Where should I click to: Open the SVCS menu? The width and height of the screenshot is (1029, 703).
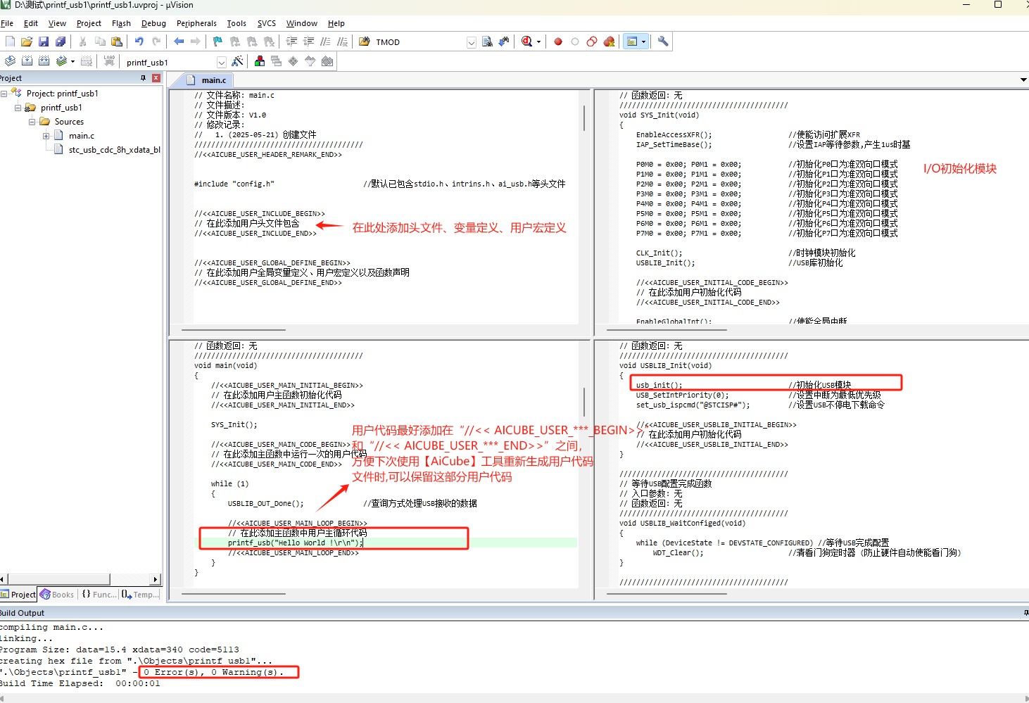point(267,23)
